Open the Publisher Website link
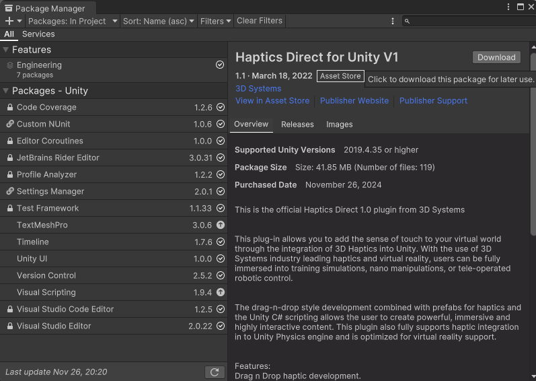The image size is (536, 381). [354, 101]
